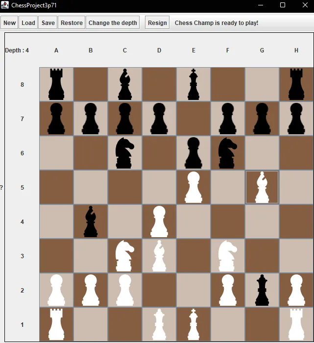The image size is (314, 343).
Task: Click the empty square E7
Action: pos(193,119)
